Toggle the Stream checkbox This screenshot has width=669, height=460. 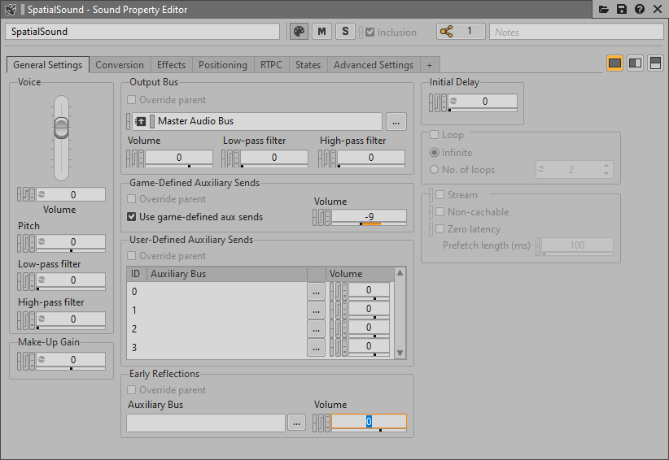tap(440, 195)
